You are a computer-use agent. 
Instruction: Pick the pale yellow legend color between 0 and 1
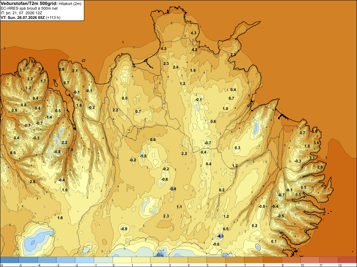[122, 260]
